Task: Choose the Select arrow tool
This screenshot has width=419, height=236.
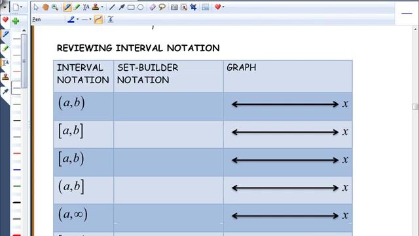Action: pyautogui.click(x=36, y=7)
